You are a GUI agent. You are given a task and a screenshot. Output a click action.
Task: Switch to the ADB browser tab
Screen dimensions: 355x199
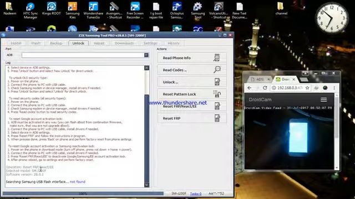259,80
